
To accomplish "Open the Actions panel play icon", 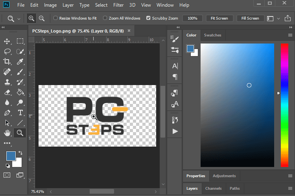I will [175, 131].
